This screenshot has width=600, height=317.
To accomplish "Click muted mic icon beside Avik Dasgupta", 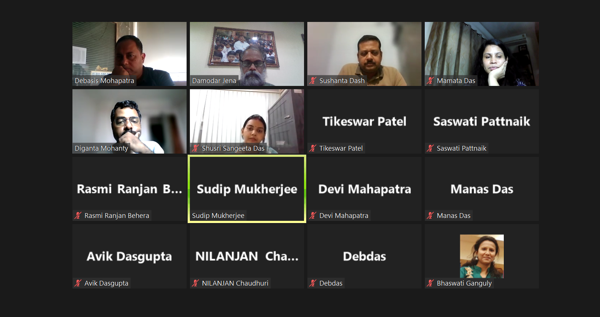I will 78,283.
